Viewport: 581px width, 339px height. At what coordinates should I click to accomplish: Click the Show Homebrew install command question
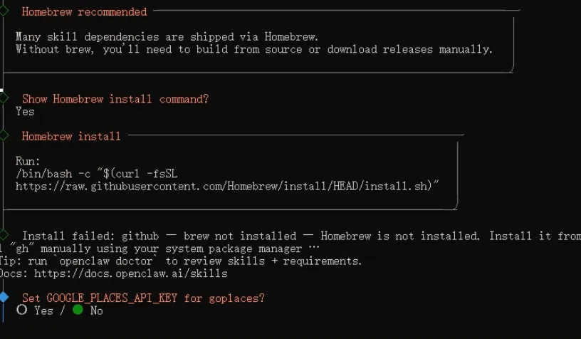115,99
